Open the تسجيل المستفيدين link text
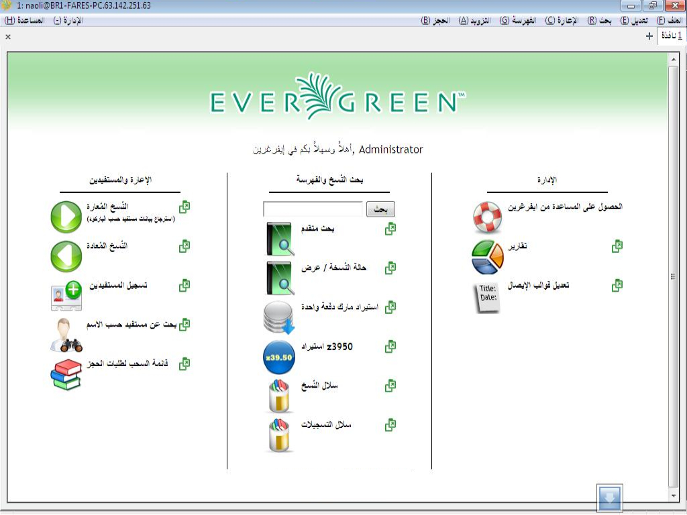Viewport: 687px width, 515px height. [x=118, y=286]
